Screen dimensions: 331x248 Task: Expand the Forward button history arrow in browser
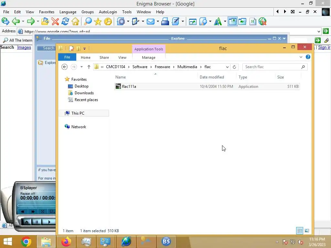pos(38,21)
